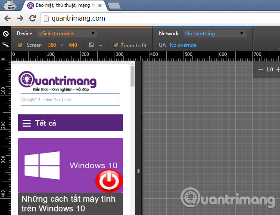
Task: Click the swap dimensions × button
Action: pos(62,46)
